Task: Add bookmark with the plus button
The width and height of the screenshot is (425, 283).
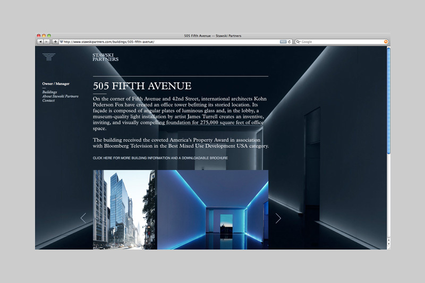Action: pyautogui.click(x=55, y=42)
